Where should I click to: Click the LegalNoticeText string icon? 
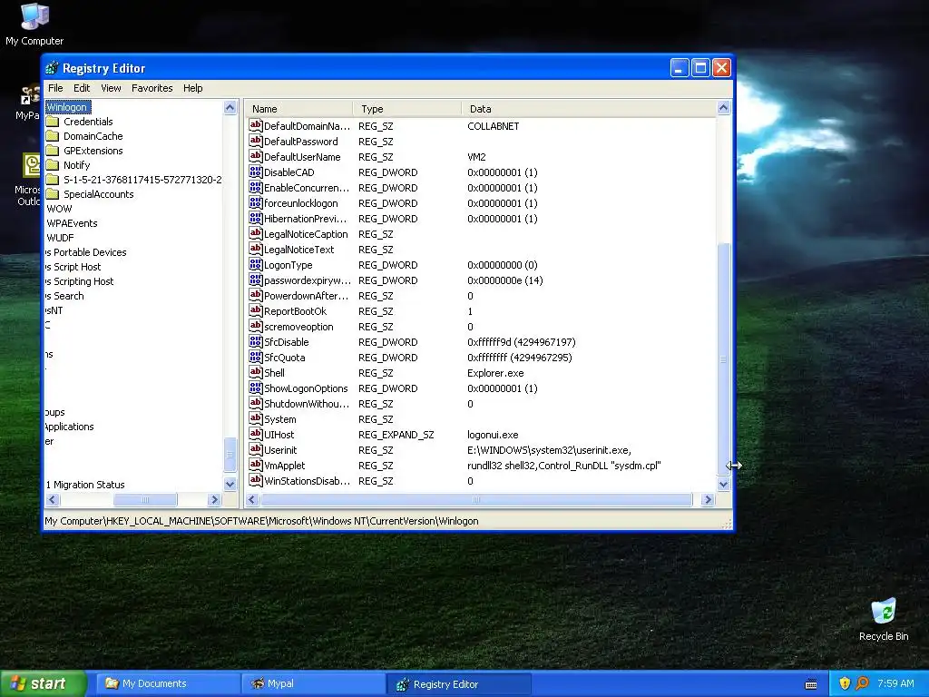click(255, 249)
